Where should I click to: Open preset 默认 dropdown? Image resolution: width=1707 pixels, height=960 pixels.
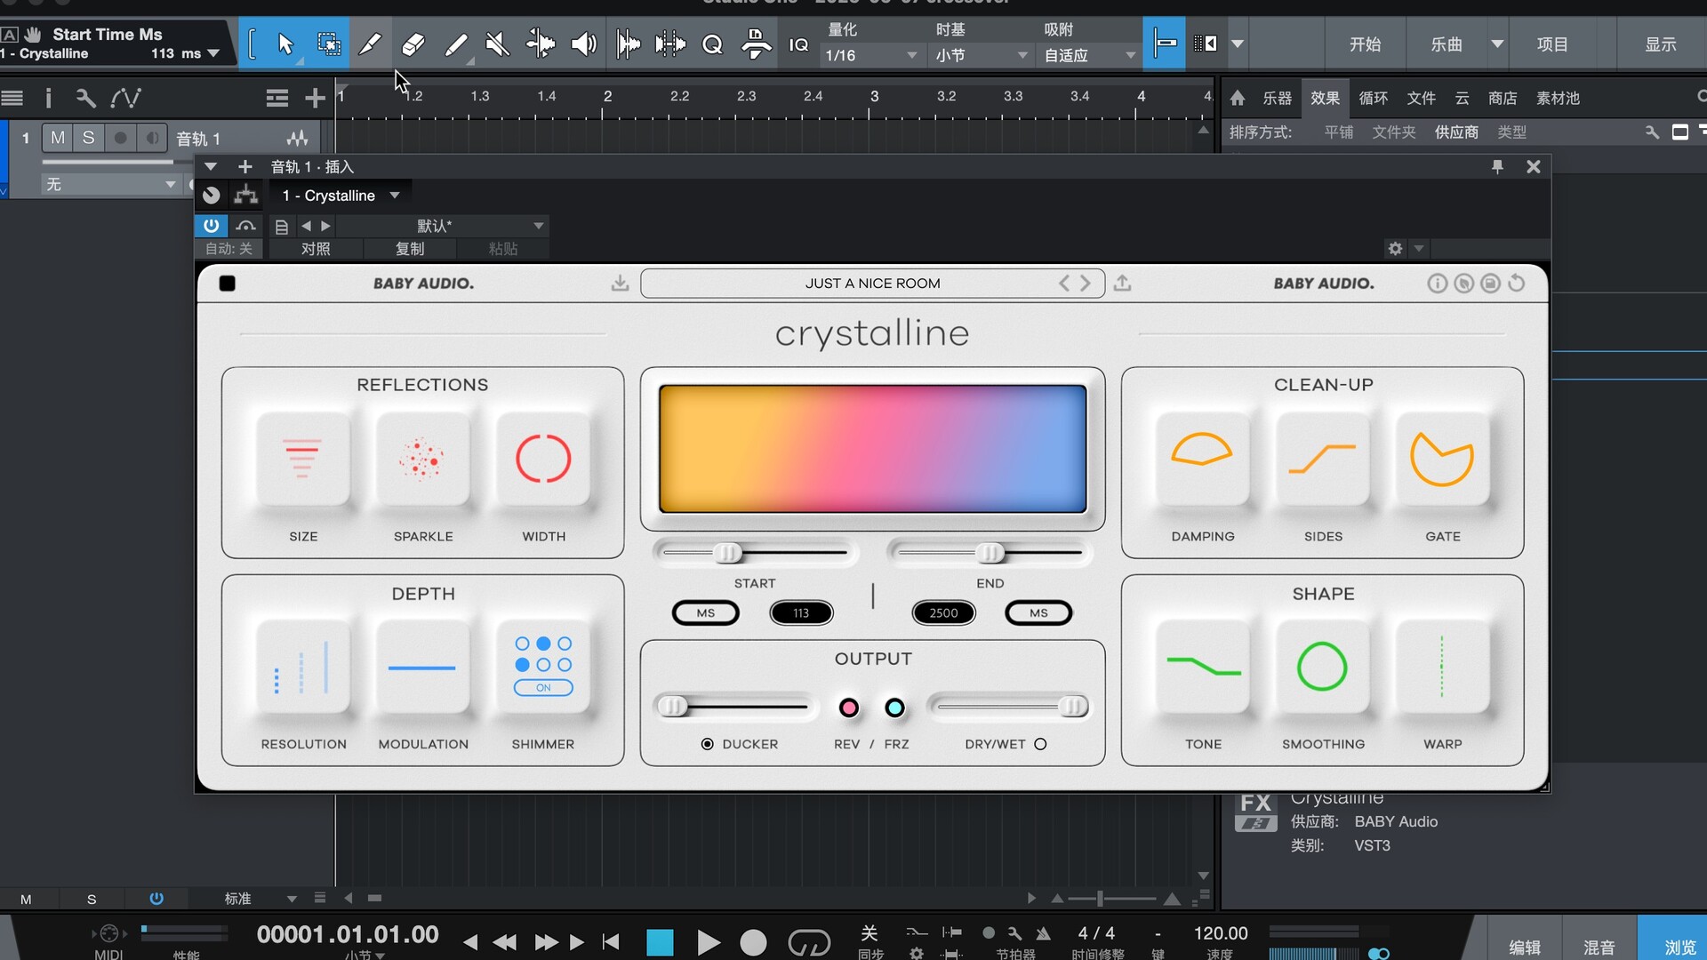[x=442, y=226]
